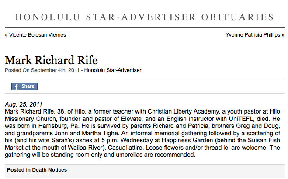Click the Posted in label in footer bar
288x179 pixels.
coord(19,170)
